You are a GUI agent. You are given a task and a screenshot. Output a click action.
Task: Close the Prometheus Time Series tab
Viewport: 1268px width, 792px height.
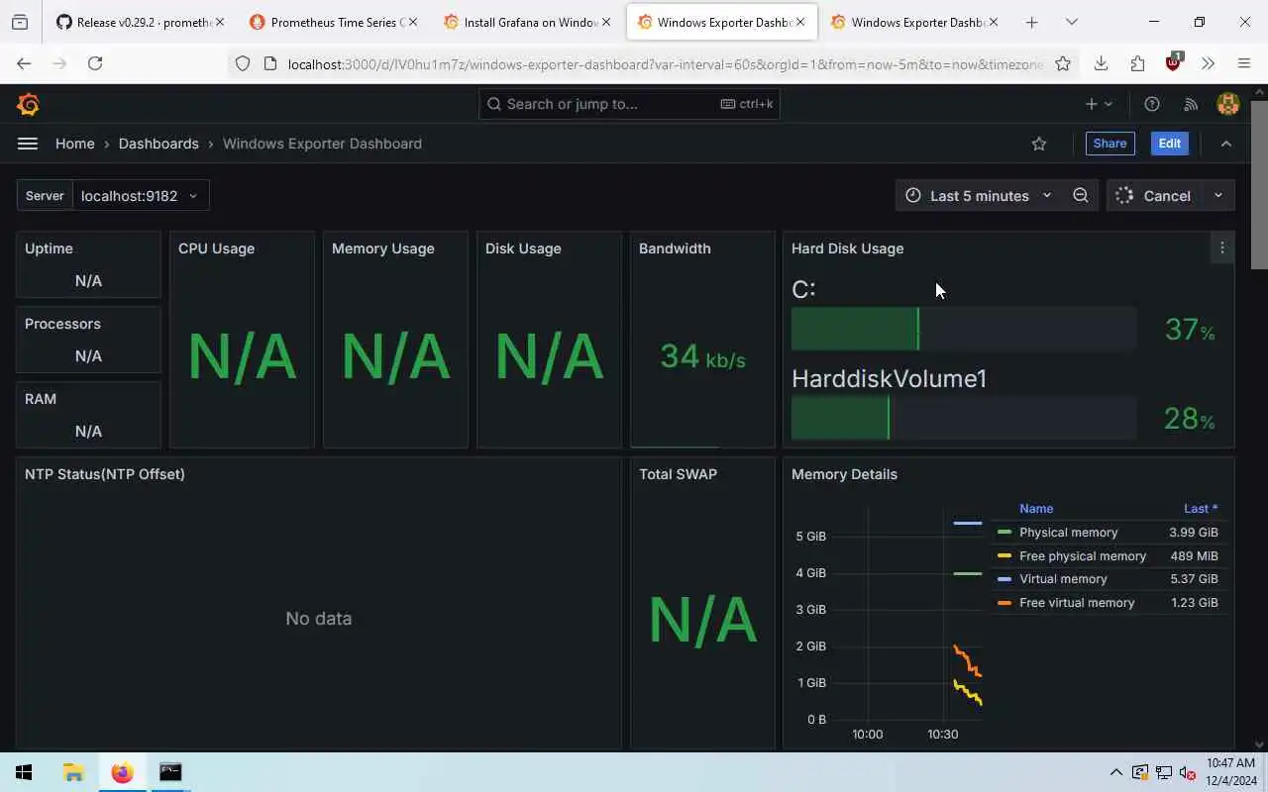point(412,22)
